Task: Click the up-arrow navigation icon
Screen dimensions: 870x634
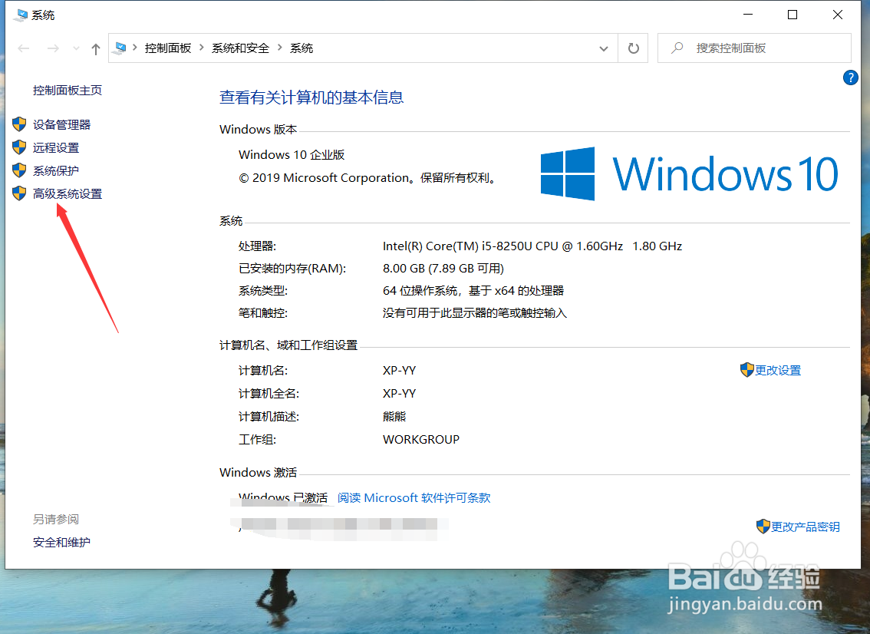Action: pos(94,48)
